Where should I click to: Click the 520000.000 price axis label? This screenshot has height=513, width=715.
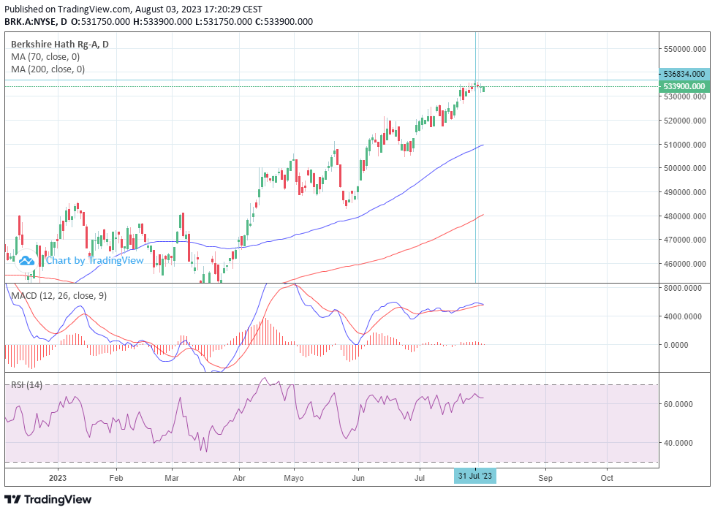[x=685, y=121]
